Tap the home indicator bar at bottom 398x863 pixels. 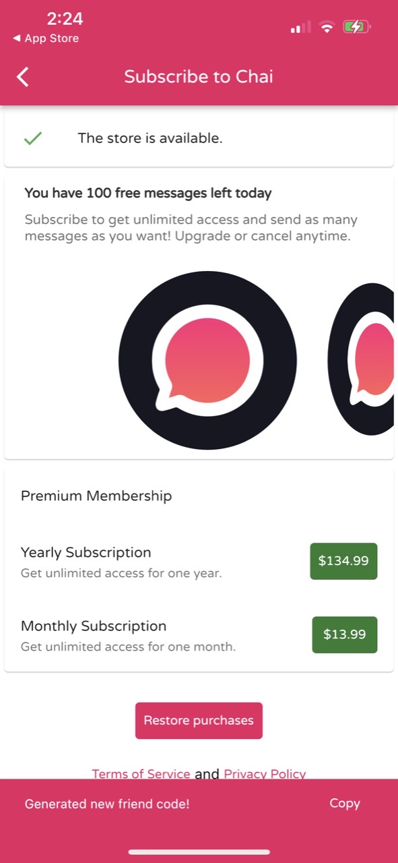click(199, 851)
